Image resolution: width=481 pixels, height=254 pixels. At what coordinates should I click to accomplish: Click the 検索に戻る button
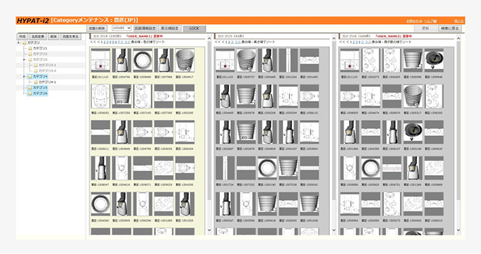click(x=450, y=28)
